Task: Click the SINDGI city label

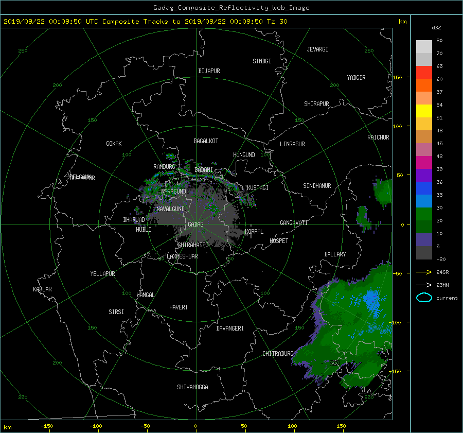Action: [262, 61]
